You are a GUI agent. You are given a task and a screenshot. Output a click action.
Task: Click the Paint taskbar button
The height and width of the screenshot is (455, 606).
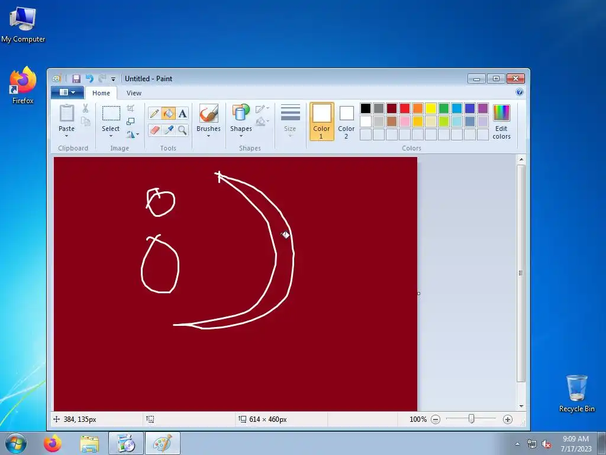coord(163,443)
